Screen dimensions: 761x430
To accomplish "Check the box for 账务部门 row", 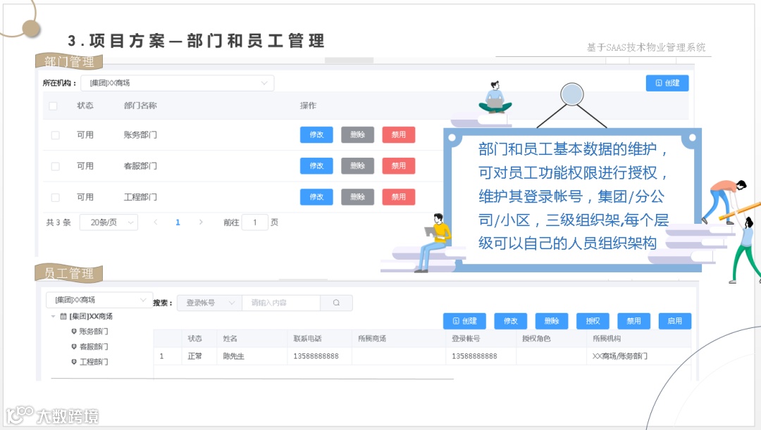I will click(56, 135).
